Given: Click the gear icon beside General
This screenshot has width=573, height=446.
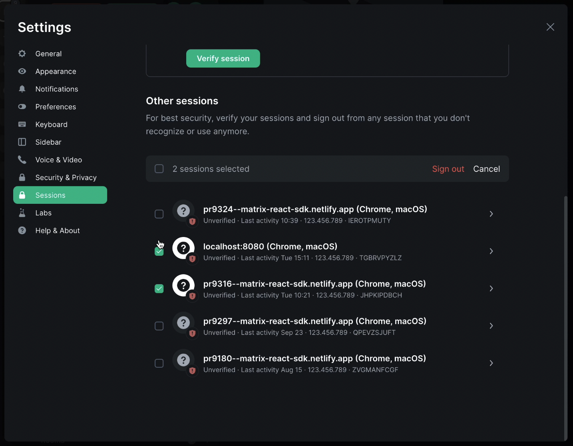Looking at the screenshot, I should tap(22, 54).
